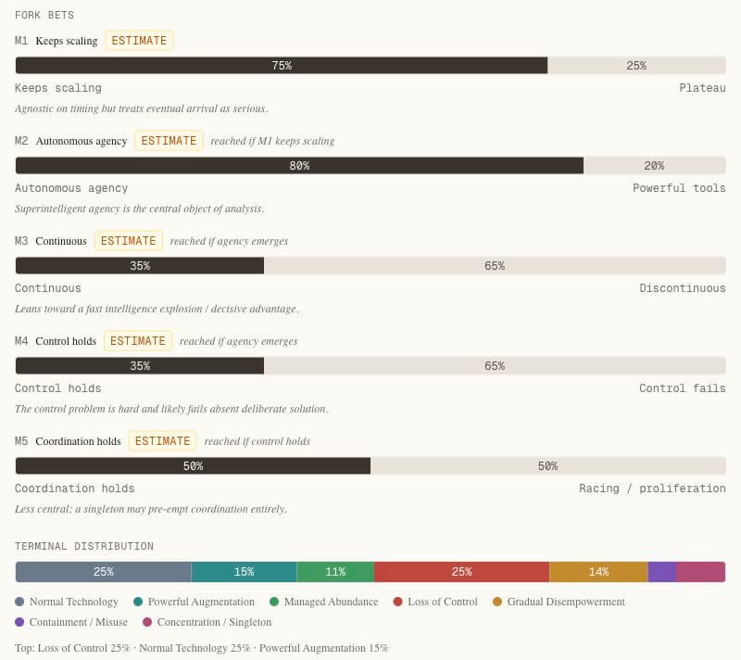Select the Concentration / Singleton legend label
741x660 pixels.
pos(215,622)
